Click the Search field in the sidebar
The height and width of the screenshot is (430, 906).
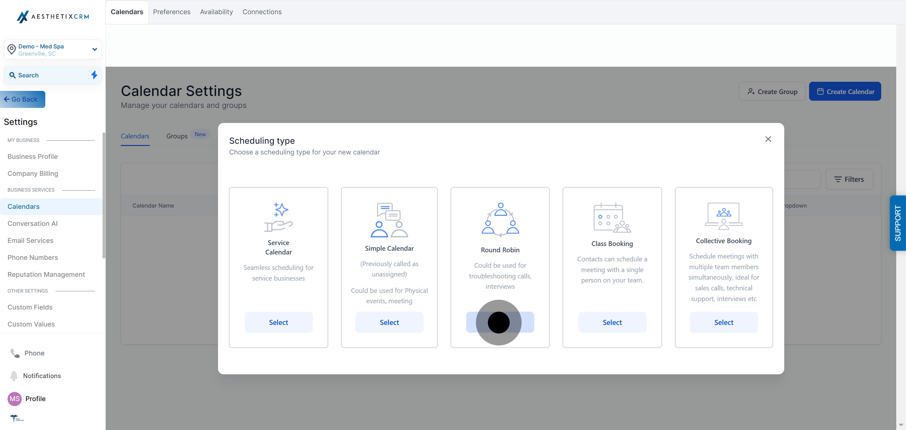(53, 75)
